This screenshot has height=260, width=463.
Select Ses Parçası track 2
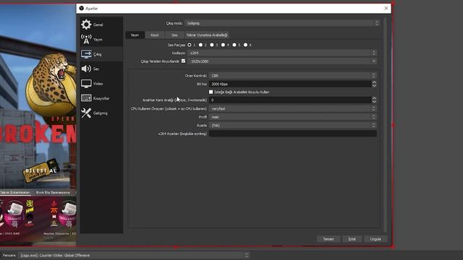(x=200, y=45)
